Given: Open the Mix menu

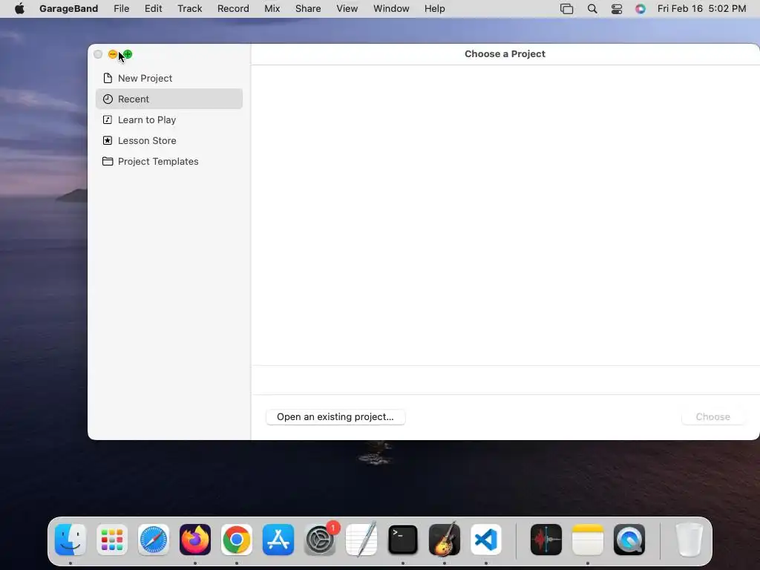Looking at the screenshot, I should 272,9.
